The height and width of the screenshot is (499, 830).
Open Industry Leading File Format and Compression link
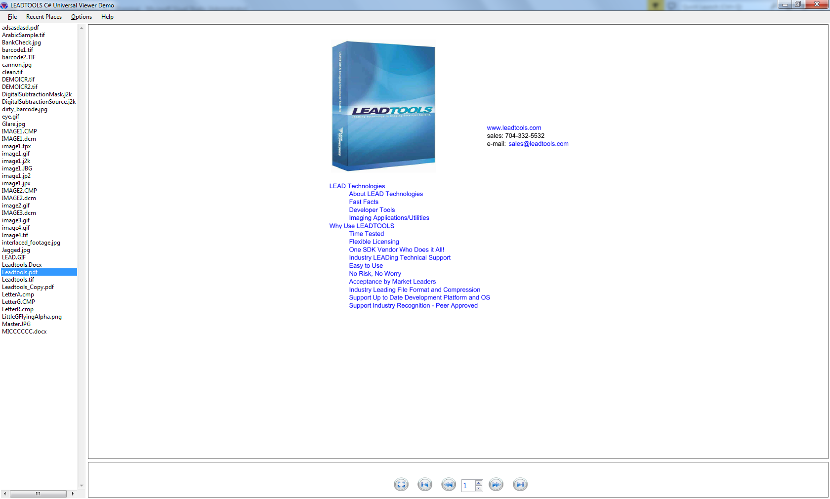click(415, 290)
